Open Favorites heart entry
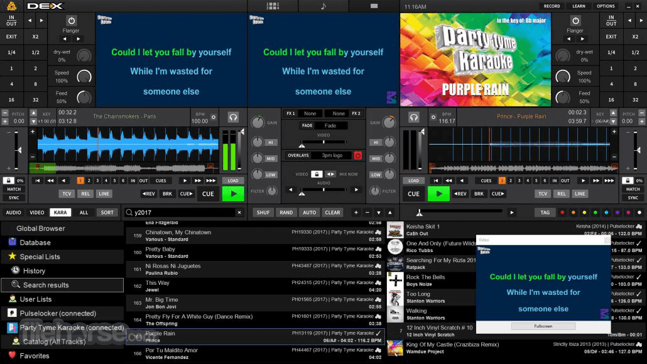The height and width of the screenshot is (364, 647). pos(35,356)
